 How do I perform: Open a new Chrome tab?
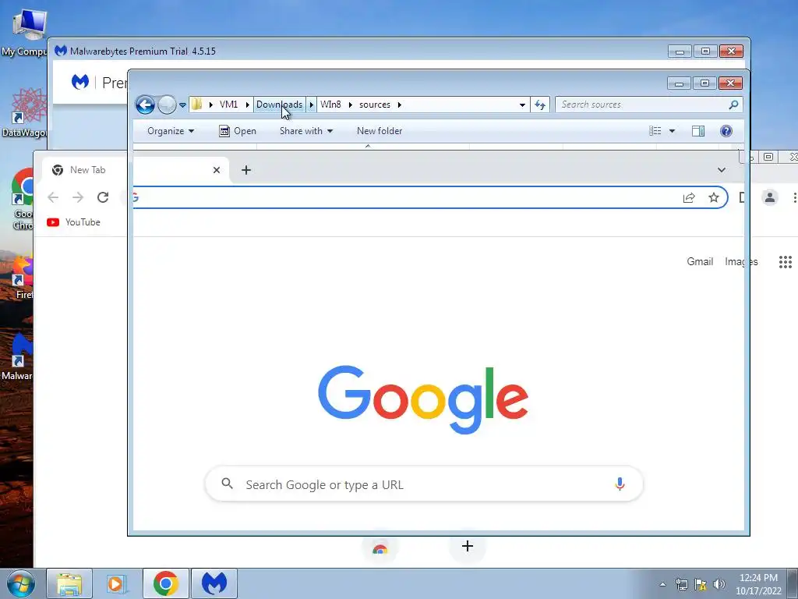(246, 170)
